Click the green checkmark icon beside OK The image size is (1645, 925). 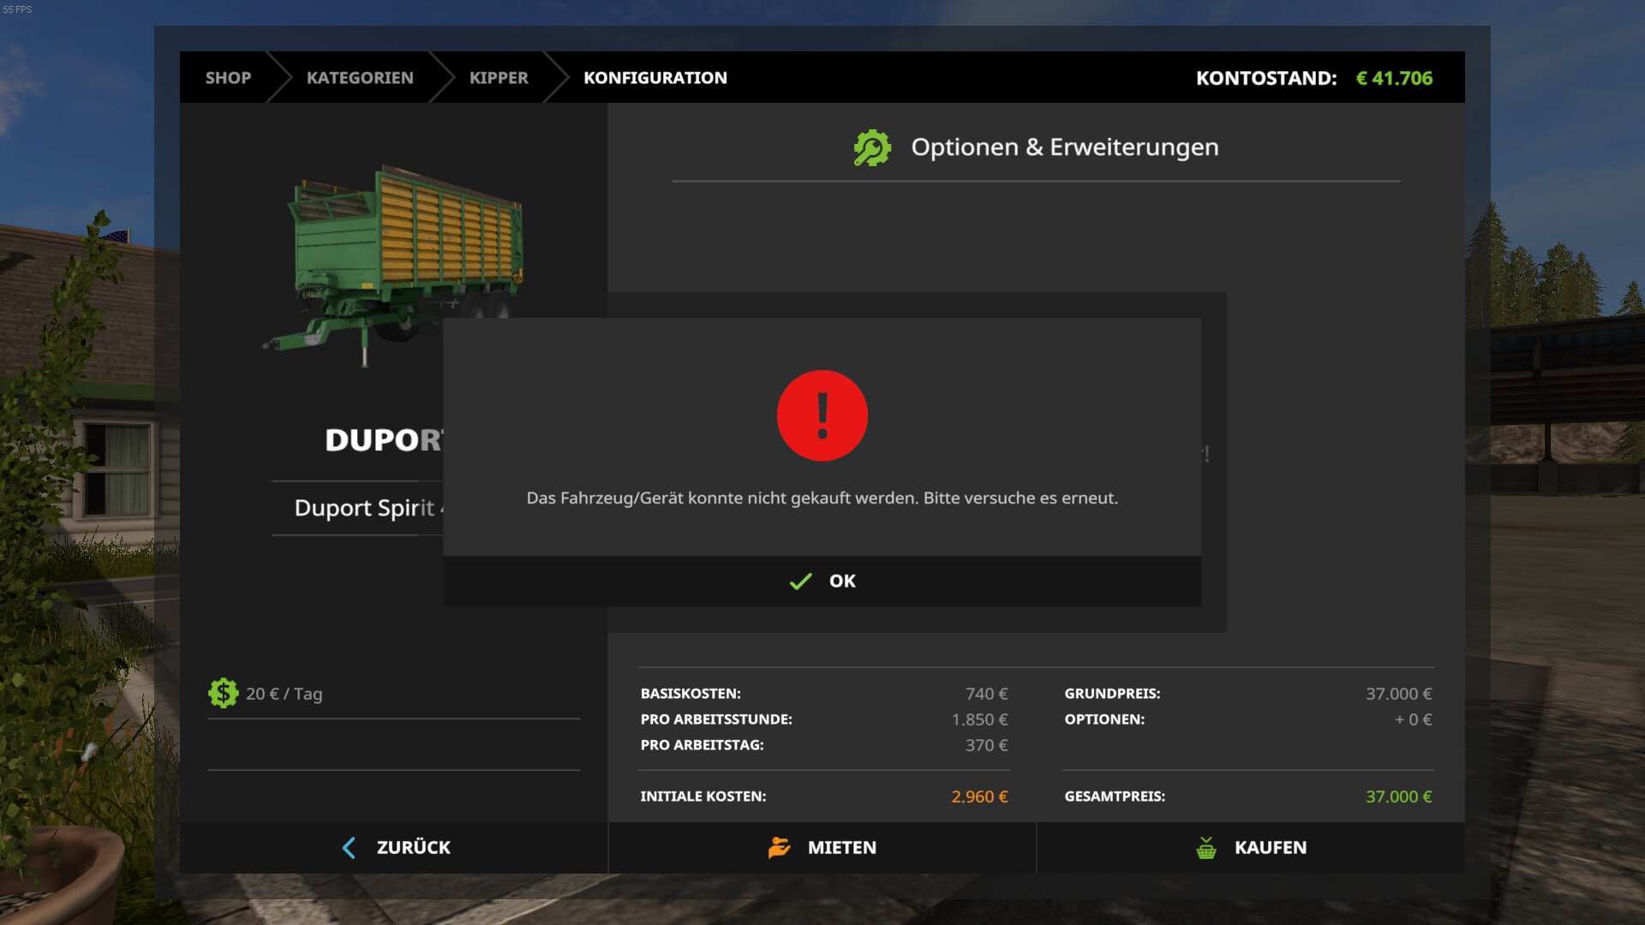[800, 582]
